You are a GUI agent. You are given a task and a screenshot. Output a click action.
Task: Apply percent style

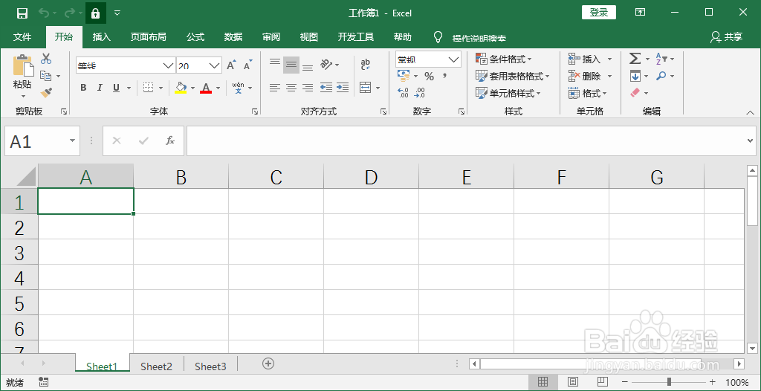pos(429,77)
